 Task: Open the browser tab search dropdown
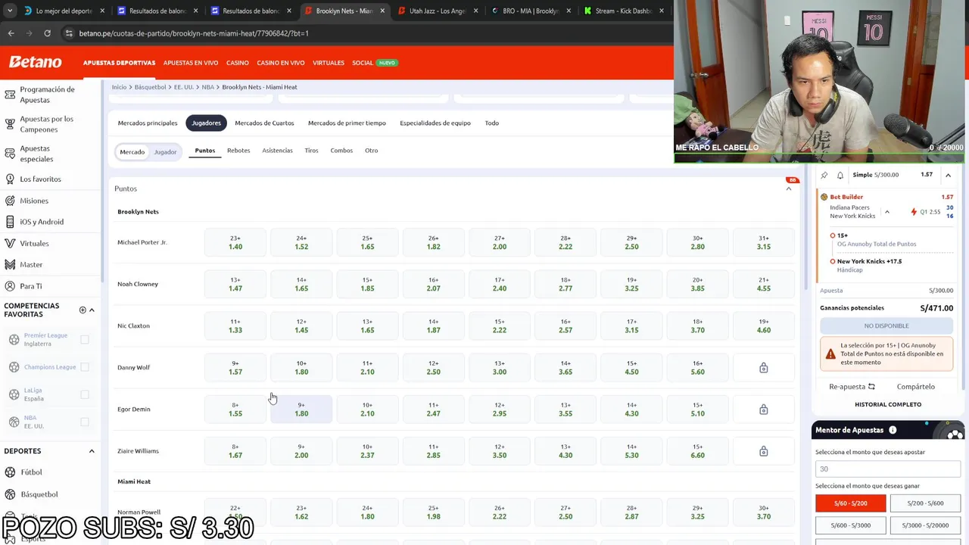(8, 11)
